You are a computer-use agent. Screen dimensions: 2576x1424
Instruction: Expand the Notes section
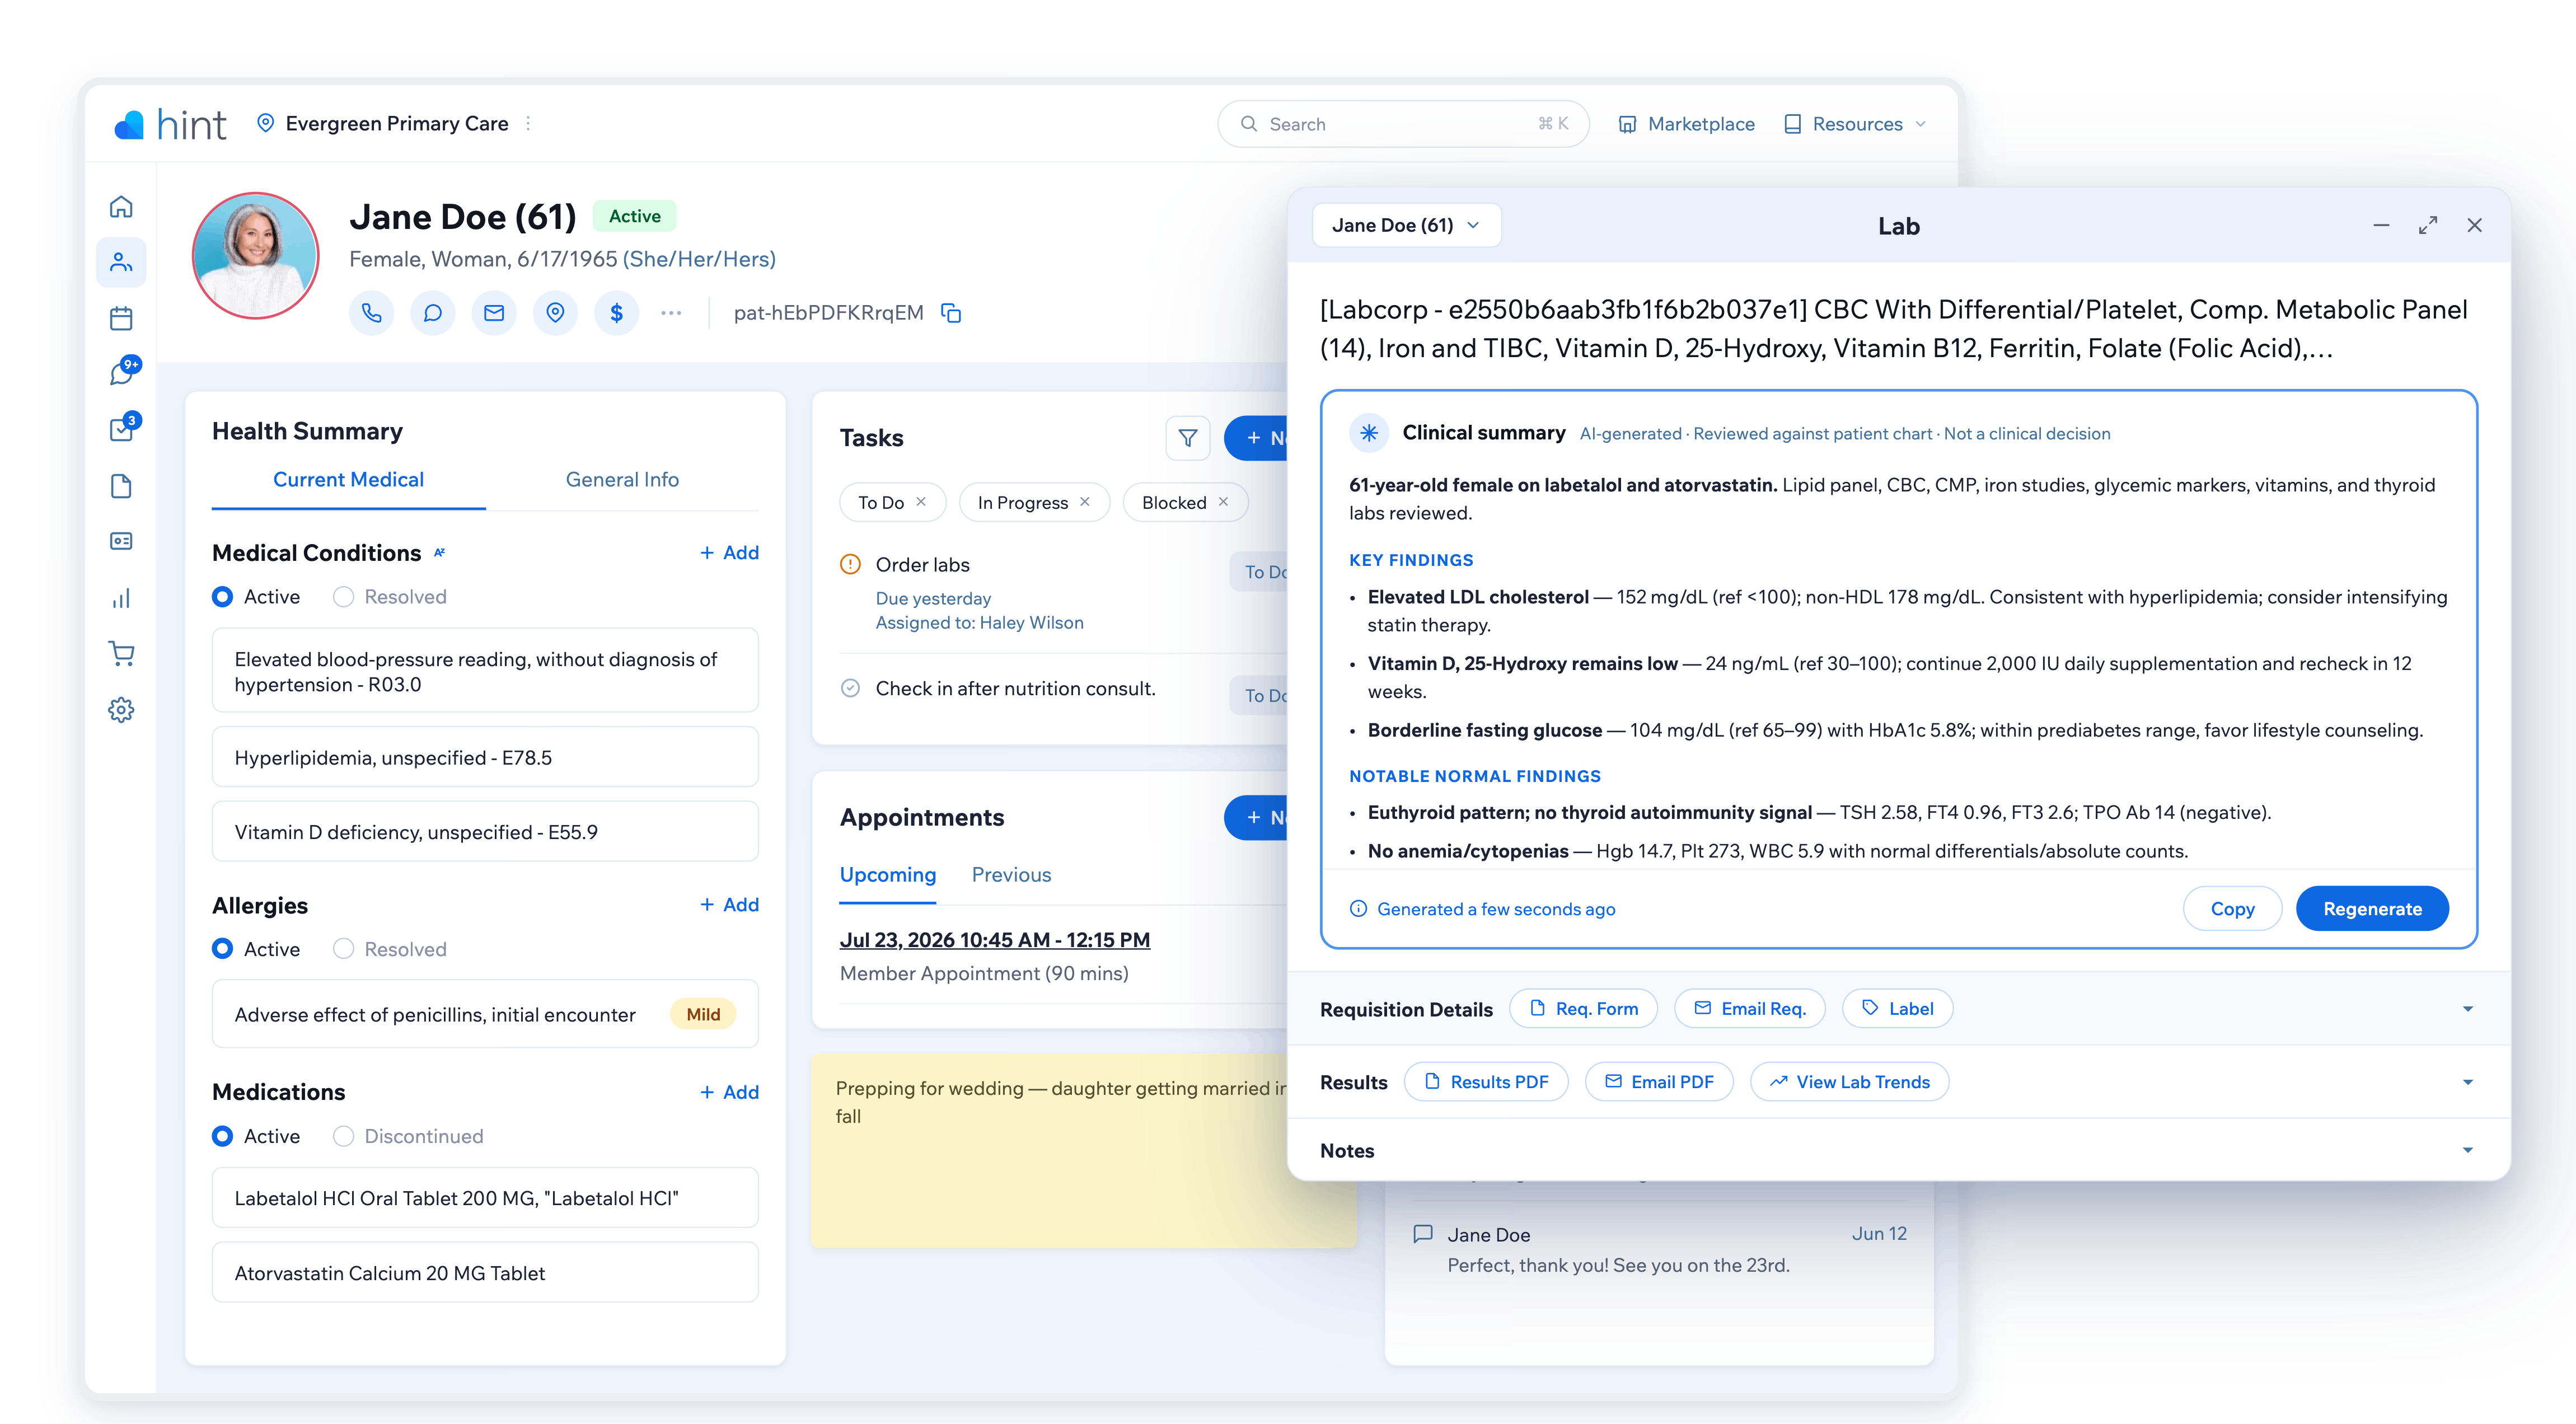click(2467, 1150)
